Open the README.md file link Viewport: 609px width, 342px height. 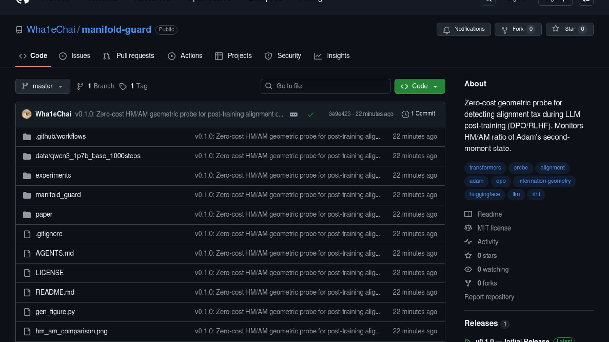pyautogui.click(x=55, y=292)
